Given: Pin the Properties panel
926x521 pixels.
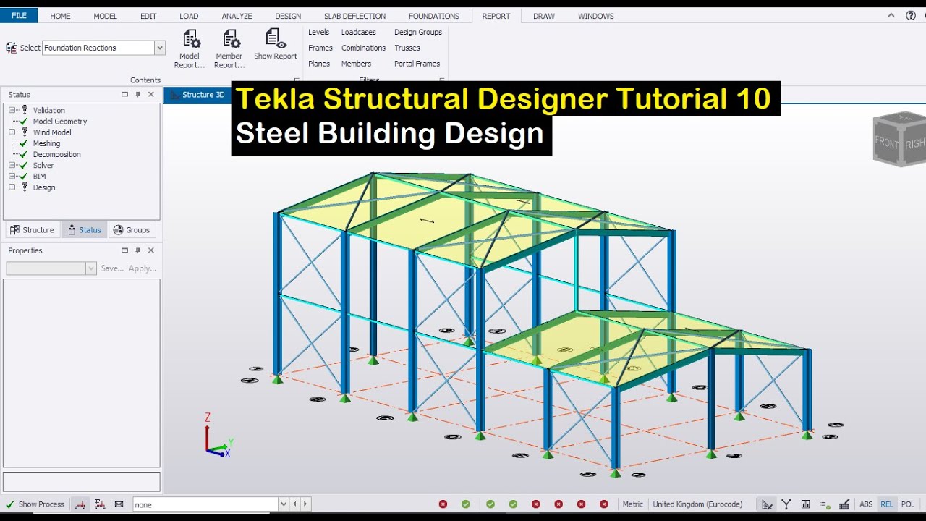Looking at the screenshot, I should (x=138, y=250).
